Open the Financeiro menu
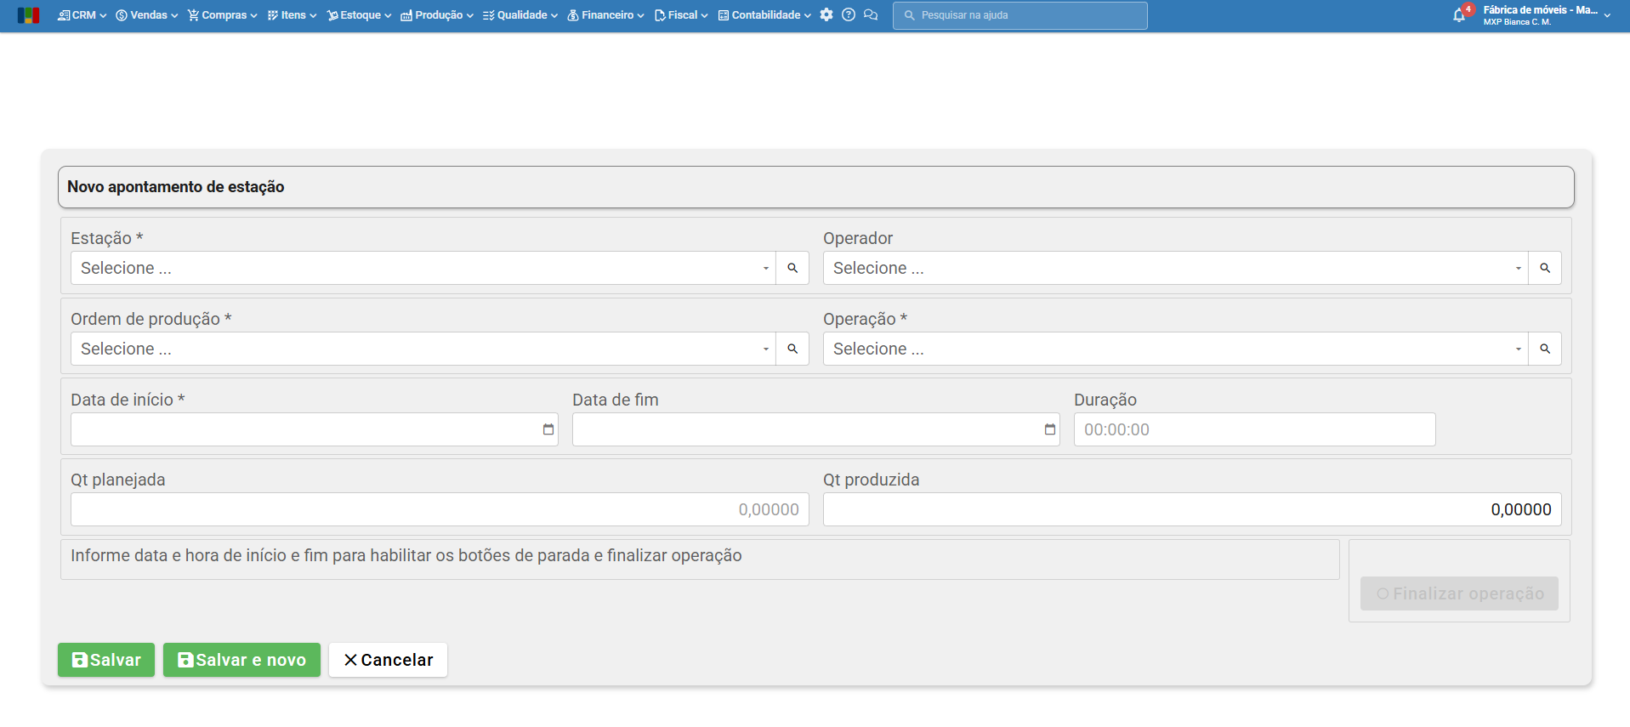The image size is (1630, 727). point(605,15)
